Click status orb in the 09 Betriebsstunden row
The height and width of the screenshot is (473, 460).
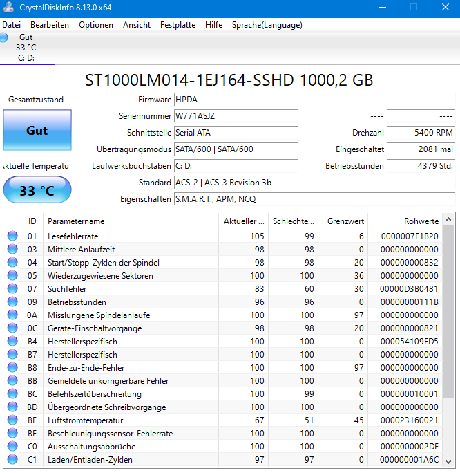(x=12, y=302)
